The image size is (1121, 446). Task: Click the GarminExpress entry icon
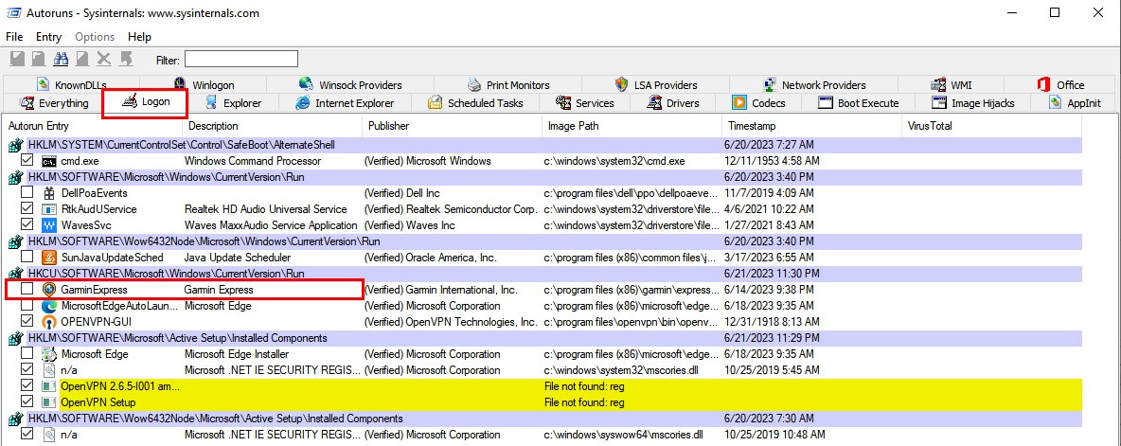[x=48, y=290]
